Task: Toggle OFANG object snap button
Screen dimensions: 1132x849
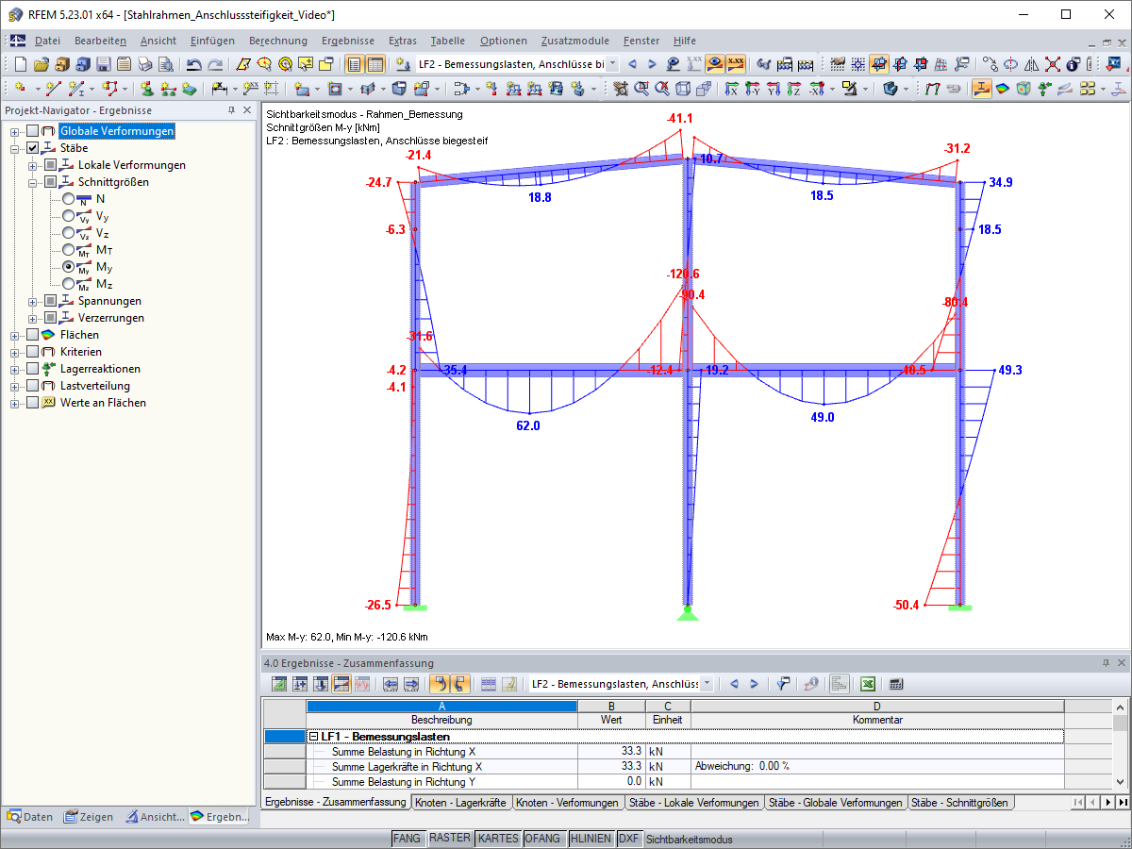Action: pos(542,839)
